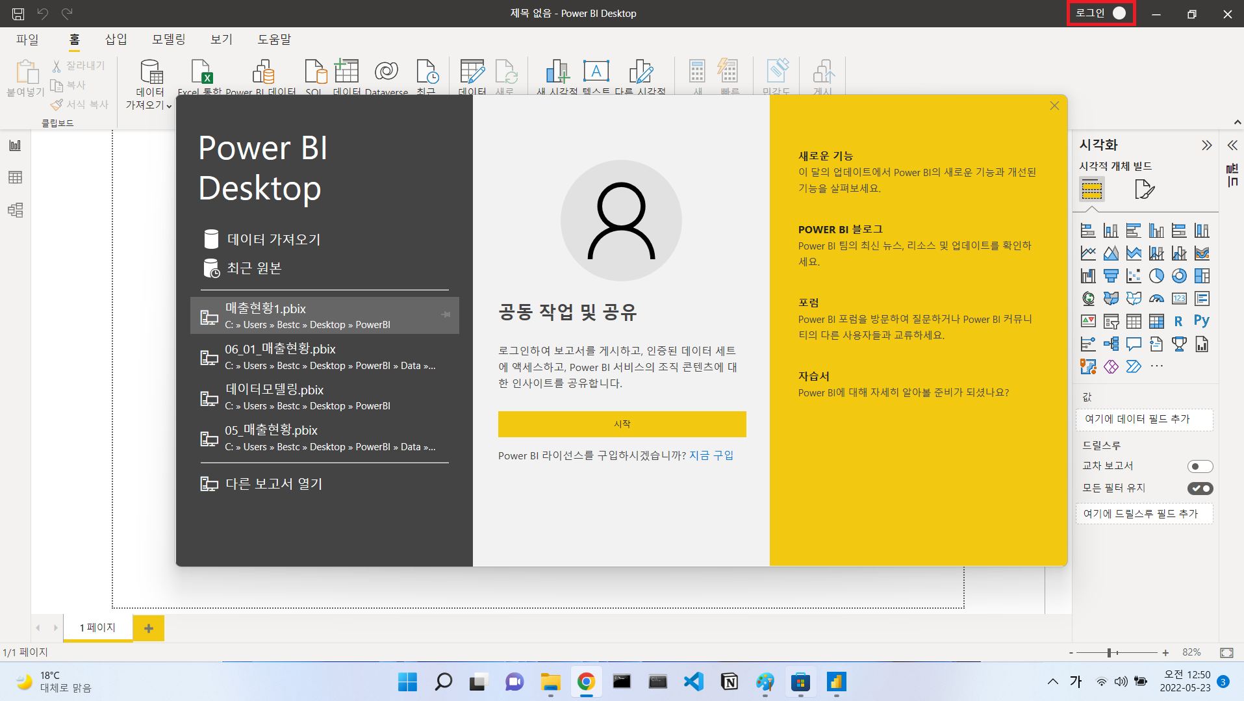Select the Power Automate visual

1134,366
